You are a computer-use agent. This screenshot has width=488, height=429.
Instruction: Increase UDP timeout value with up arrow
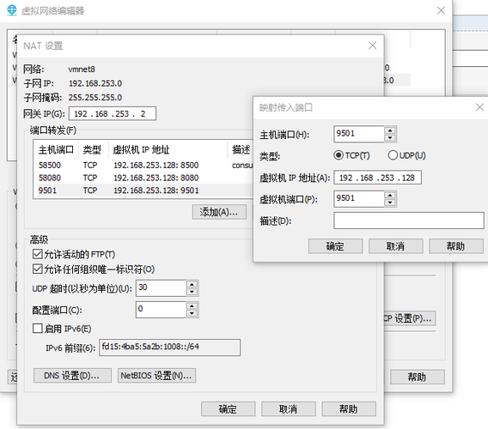(192, 285)
